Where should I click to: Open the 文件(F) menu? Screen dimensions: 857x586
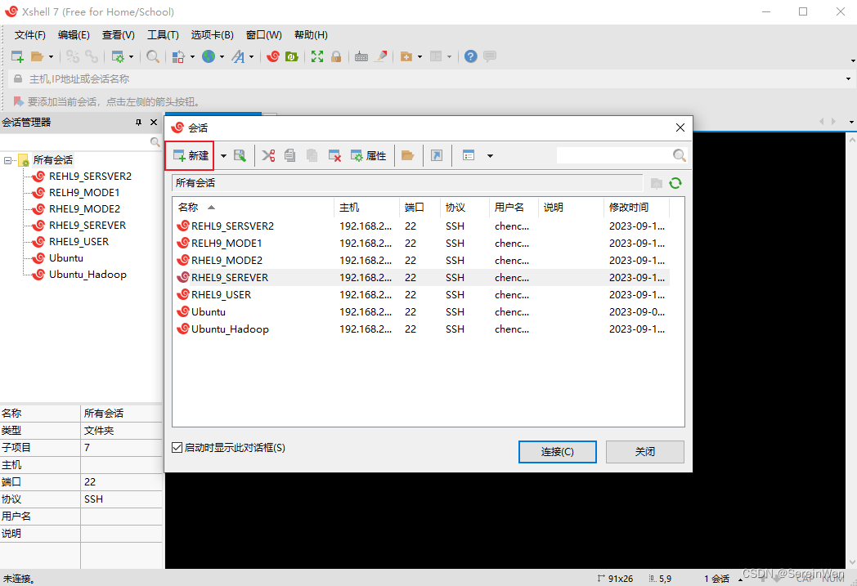point(29,35)
